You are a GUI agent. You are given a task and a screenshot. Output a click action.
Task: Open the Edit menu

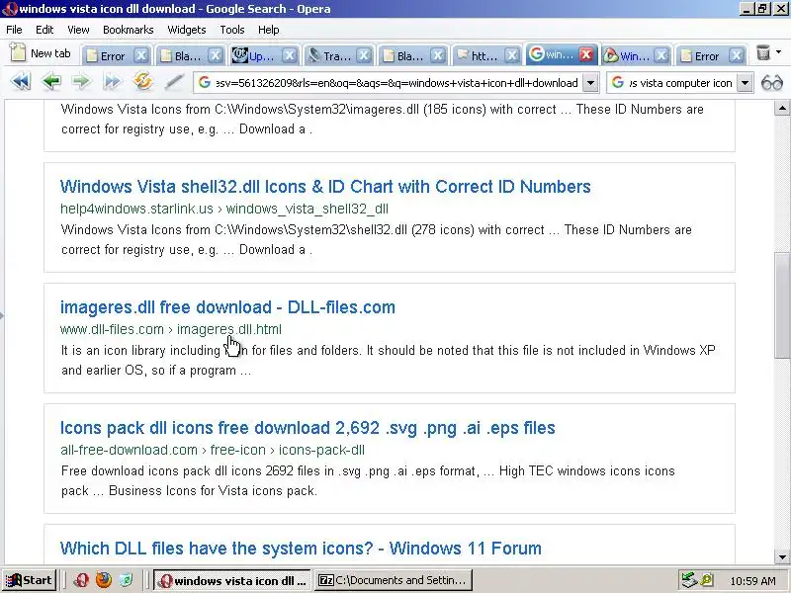[44, 30]
